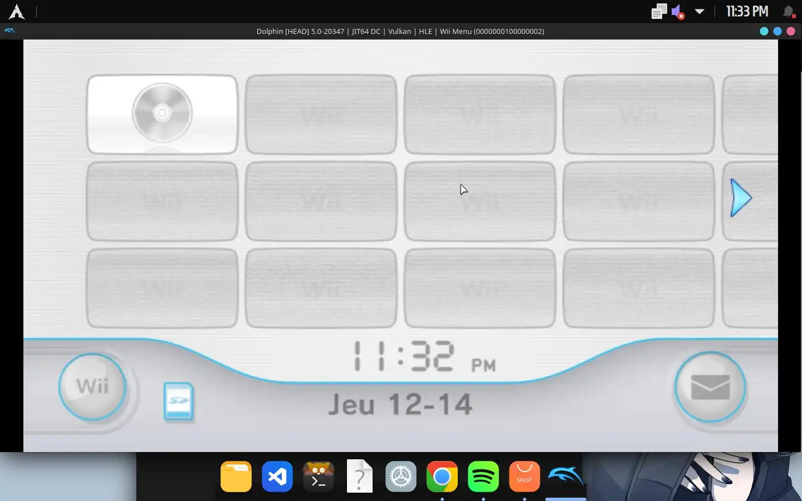802x501 pixels.
Task: Click the Wii Menu clock 11:32 PM
Action: click(x=425, y=356)
